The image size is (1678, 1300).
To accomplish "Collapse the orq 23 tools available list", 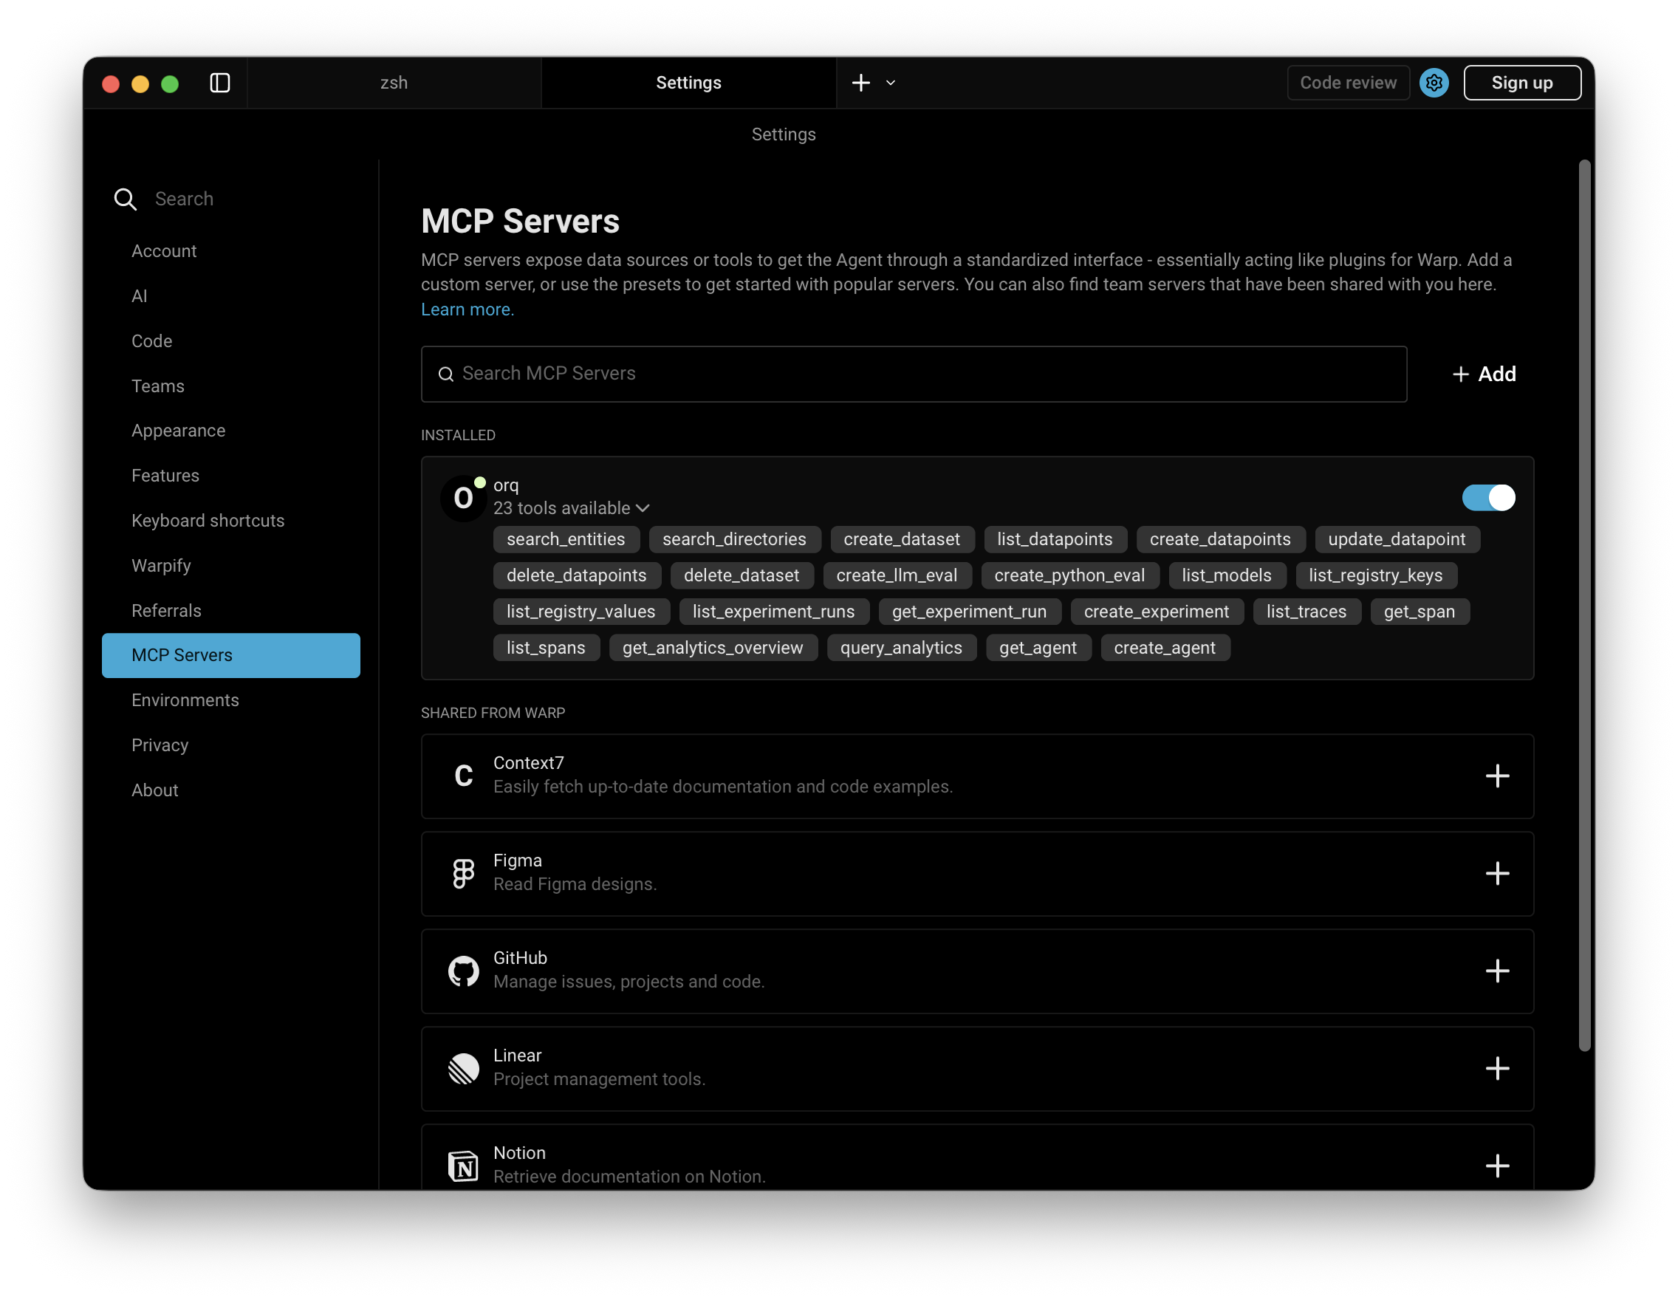I will (x=644, y=508).
